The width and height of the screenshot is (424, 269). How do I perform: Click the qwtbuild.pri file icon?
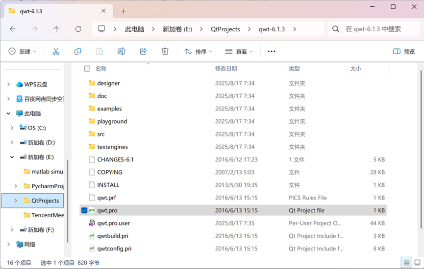point(92,236)
